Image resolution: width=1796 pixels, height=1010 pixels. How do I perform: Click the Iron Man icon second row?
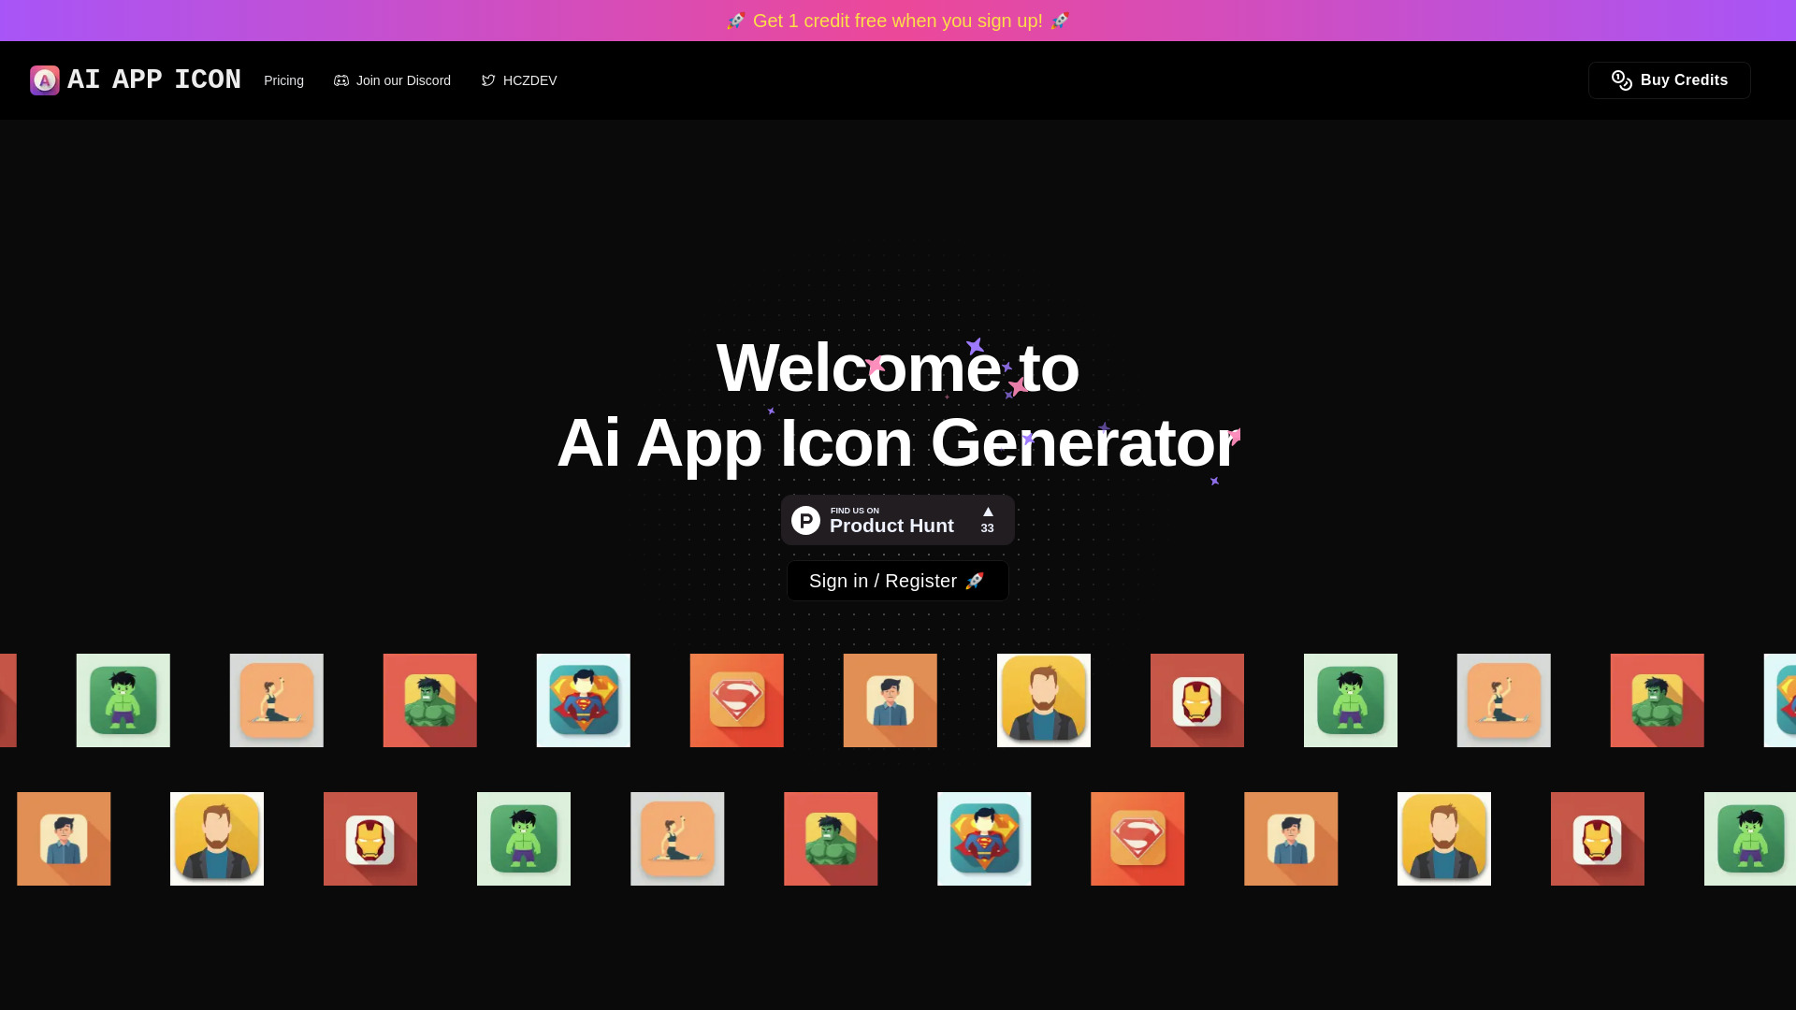[370, 839]
